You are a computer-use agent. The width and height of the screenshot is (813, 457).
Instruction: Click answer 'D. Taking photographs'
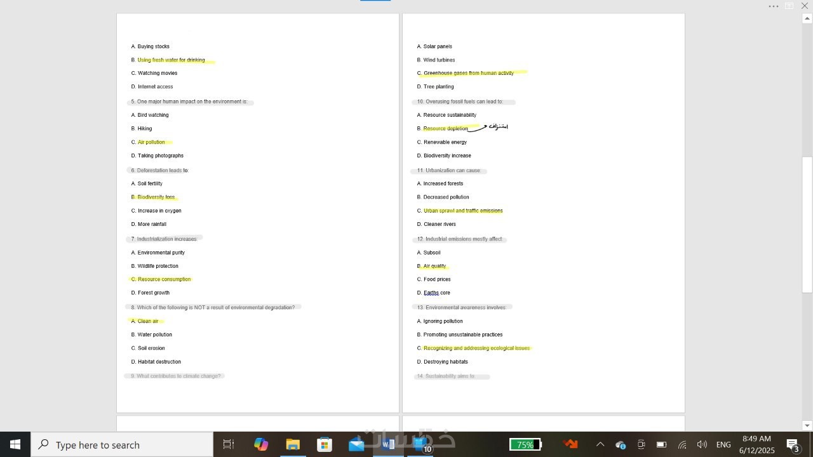pyautogui.click(x=158, y=156)
